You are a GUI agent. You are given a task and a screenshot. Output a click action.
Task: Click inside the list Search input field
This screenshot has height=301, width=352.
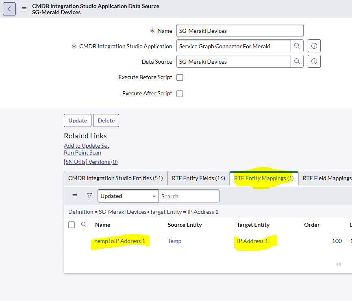tap(189, 196)
